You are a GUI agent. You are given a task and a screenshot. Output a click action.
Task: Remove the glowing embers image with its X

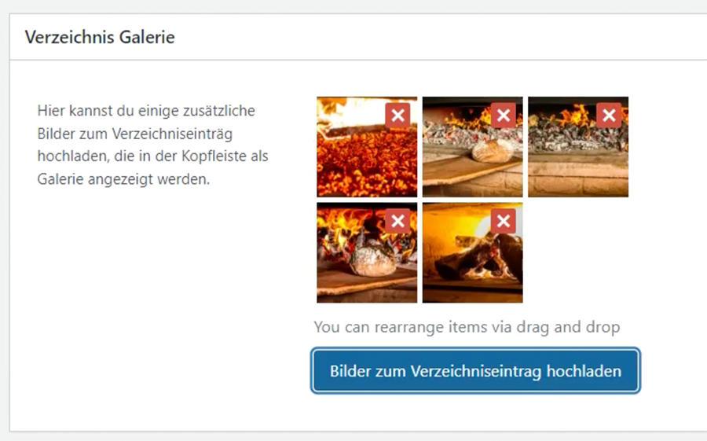coord(397,116)
